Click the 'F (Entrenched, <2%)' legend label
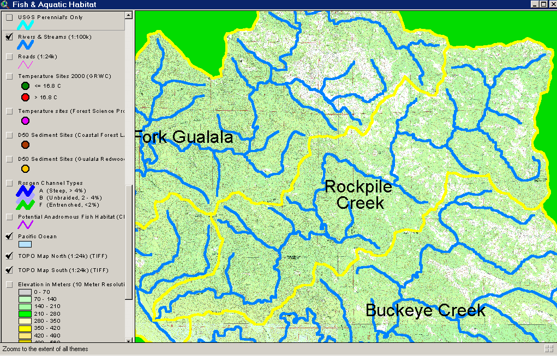 pyautogui.click(x=69, y=205)
